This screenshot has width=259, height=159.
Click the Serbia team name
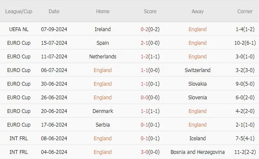pyautogui.click(x=103, y=125)
